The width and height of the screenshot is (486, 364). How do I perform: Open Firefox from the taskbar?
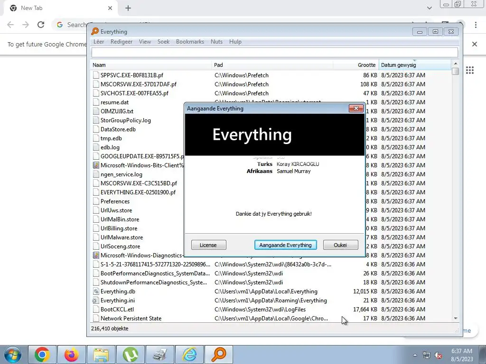tap(72, 355)
